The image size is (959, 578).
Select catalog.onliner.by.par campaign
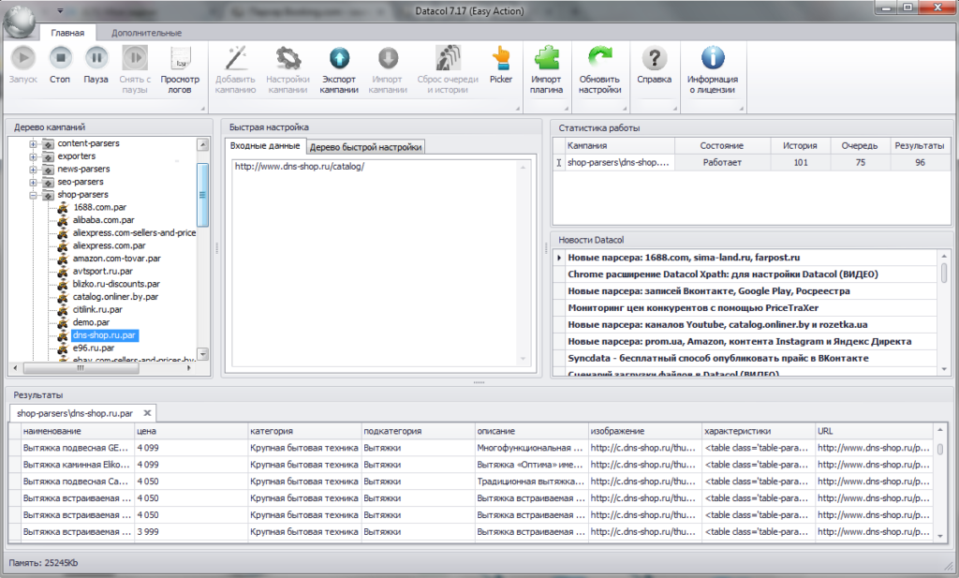click(115, 297)
